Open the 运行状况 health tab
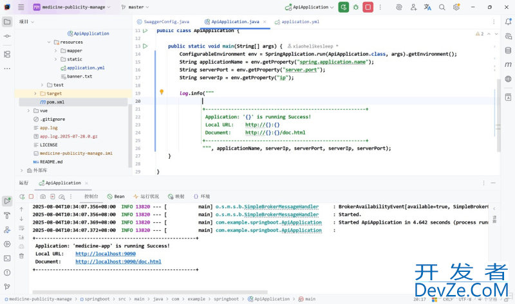515x304 pixels. tap(146, 197)
